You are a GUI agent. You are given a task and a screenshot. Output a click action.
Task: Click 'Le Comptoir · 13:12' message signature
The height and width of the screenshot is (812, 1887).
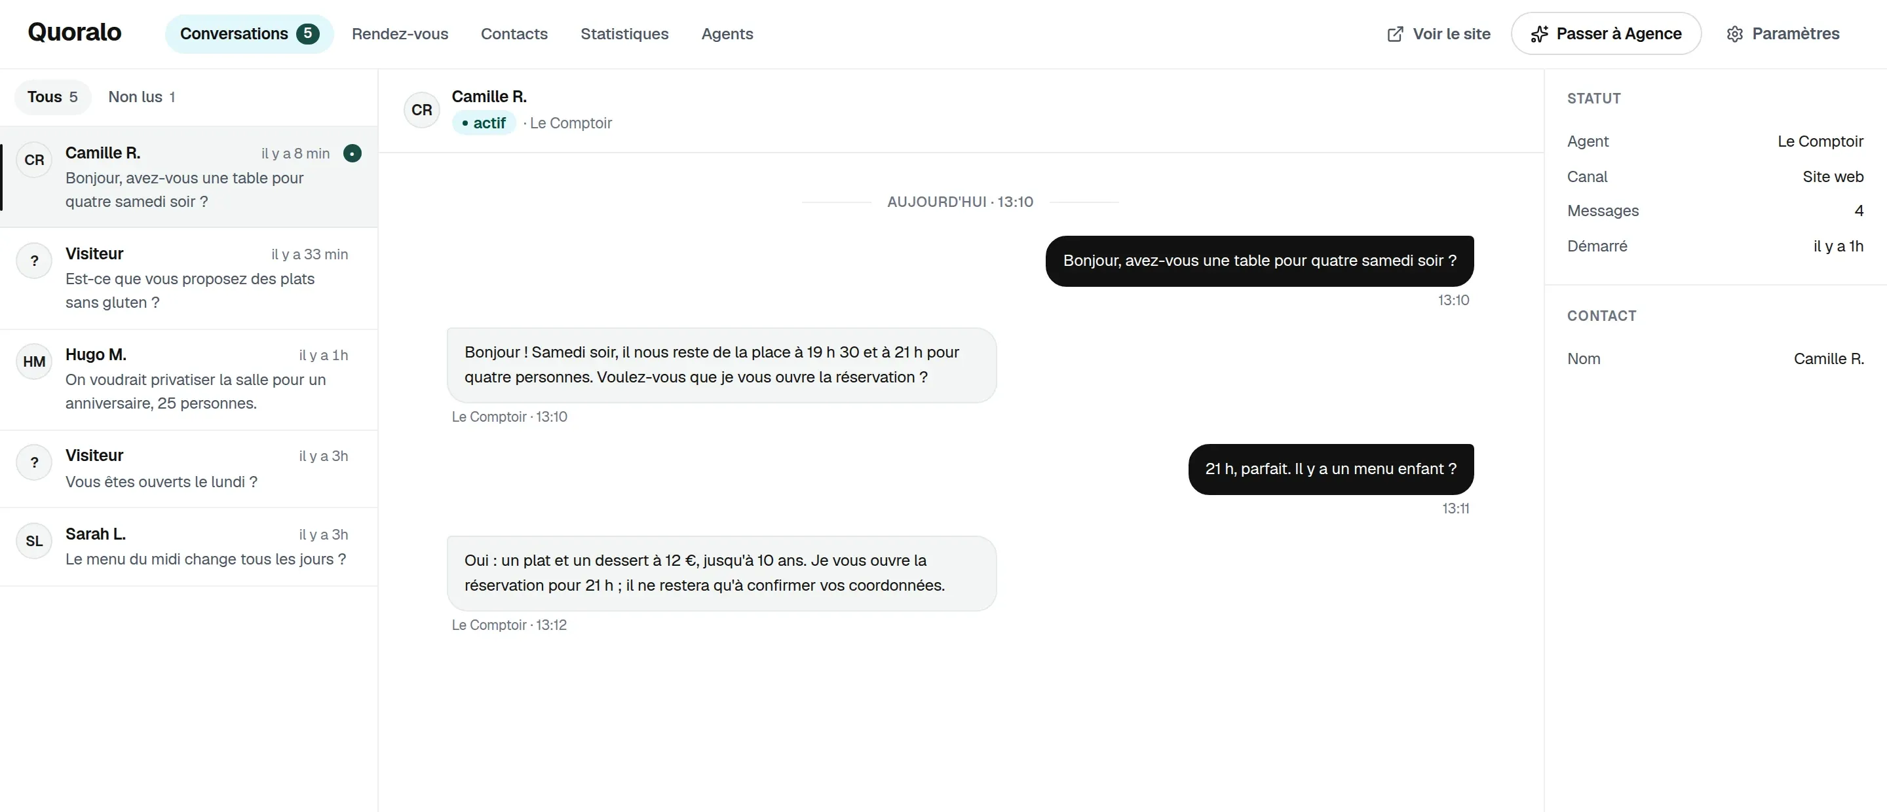click(x=509, y=625)
